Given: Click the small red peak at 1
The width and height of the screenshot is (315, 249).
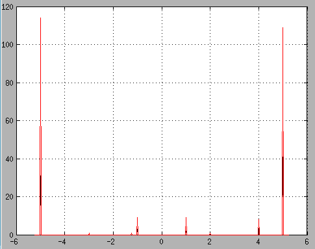Looking at the screenshot, I should click(x=186, y=226).
